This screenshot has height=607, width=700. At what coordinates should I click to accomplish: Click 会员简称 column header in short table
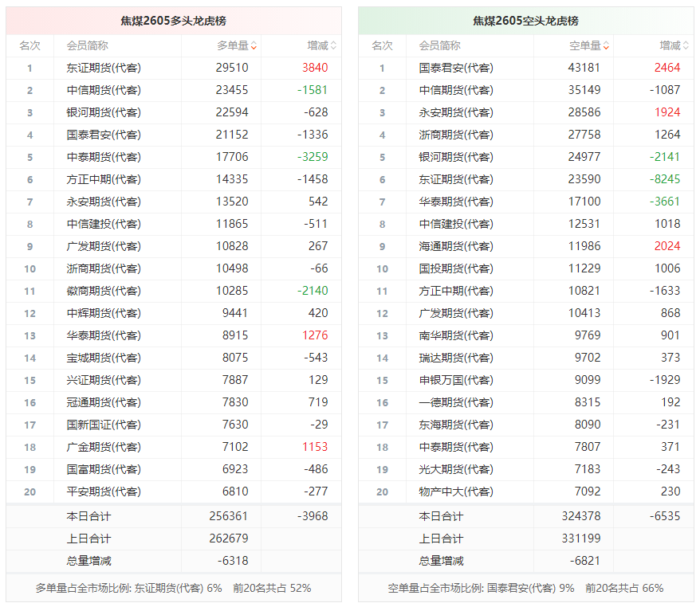click(440, 45)
